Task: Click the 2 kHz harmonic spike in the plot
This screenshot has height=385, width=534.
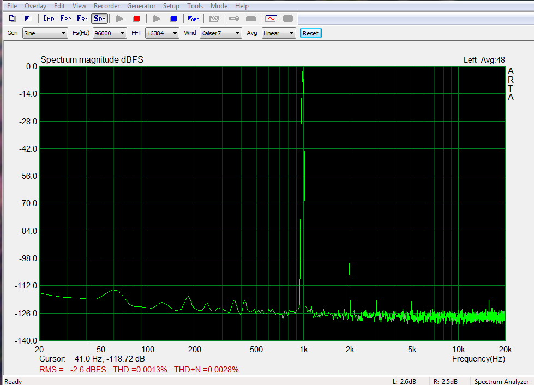Action: [x=350, y=266]
